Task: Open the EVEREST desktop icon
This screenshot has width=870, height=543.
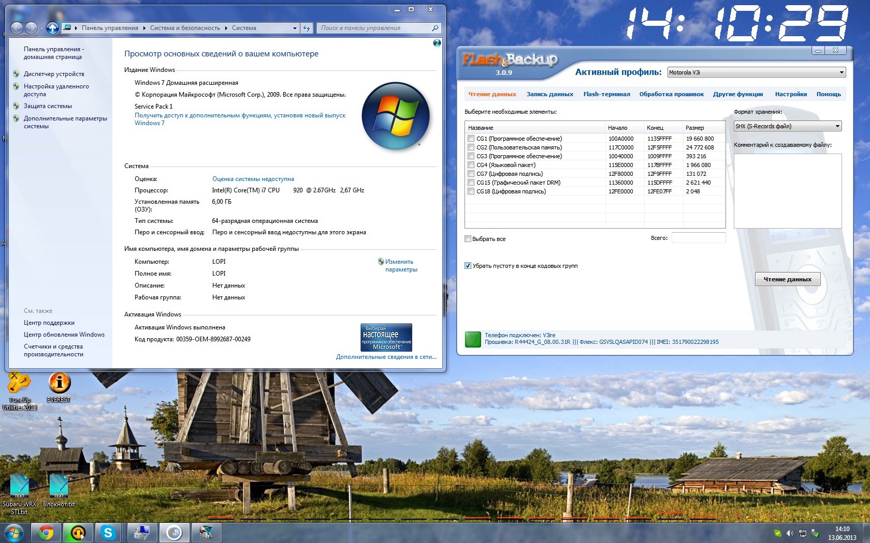Action: tap(59, 388)
